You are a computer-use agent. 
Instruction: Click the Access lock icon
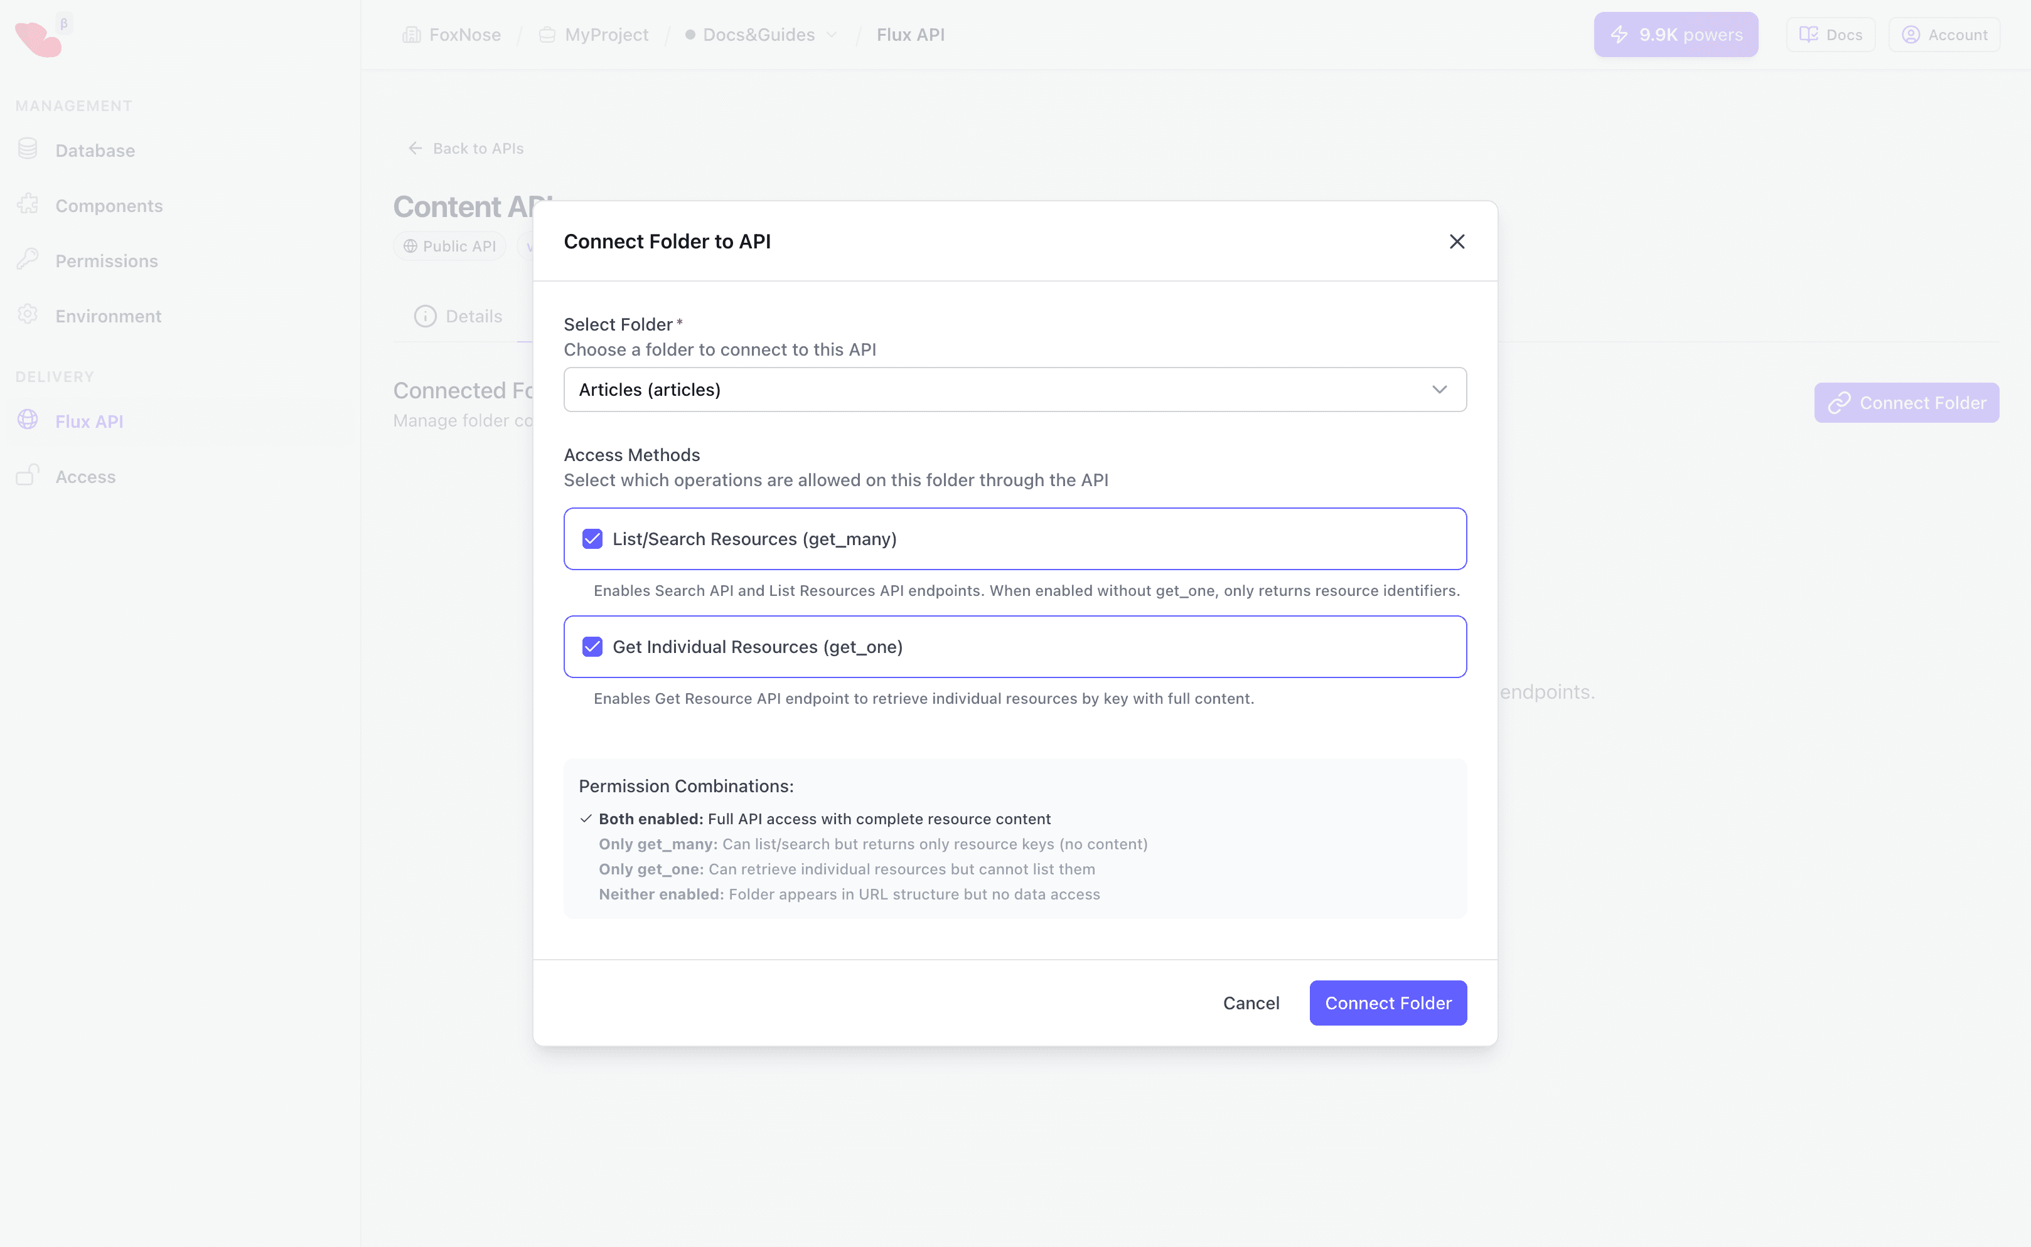tap(28, 476)
